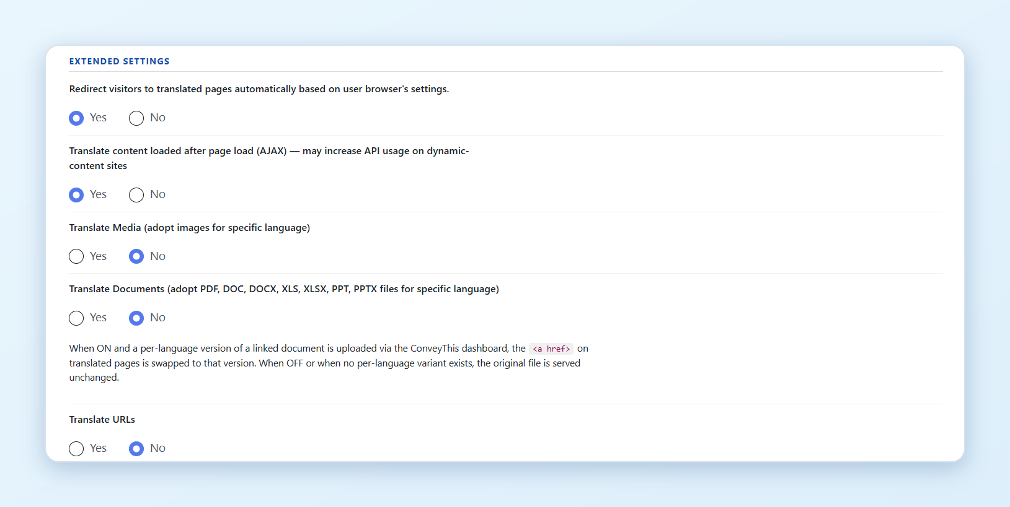This screenshot has width=1010, height=507.
Task: Enable Yes for Translate Media
Action: (x=76, y=256)
